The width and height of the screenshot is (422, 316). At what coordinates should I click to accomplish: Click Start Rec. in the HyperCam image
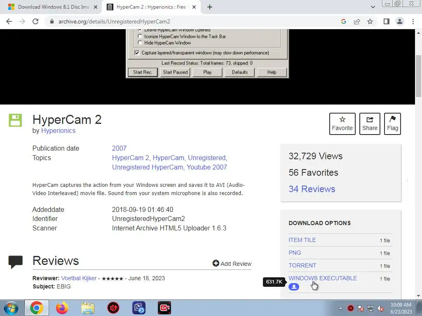[143, 72]
